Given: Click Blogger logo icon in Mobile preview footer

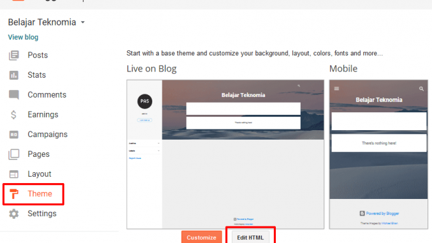Looking at the screenshot, I should point(362,214).
